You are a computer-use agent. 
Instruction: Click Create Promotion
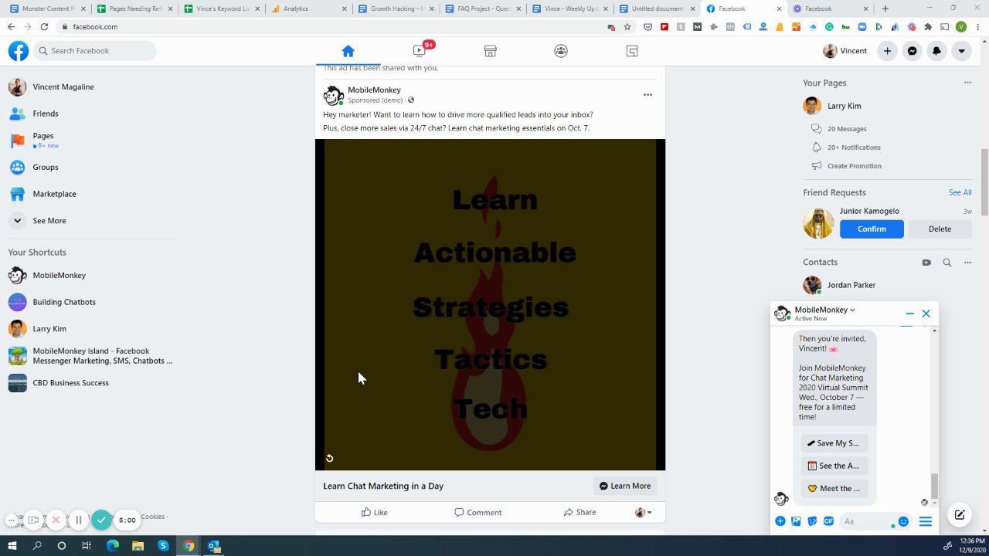click(x=846, y=166)
